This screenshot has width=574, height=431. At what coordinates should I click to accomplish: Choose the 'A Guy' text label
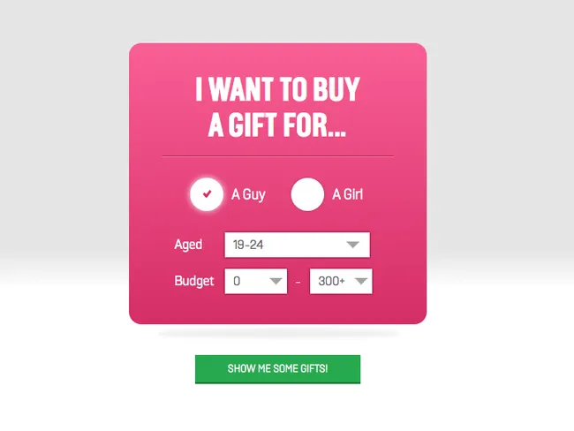point(248,194)
